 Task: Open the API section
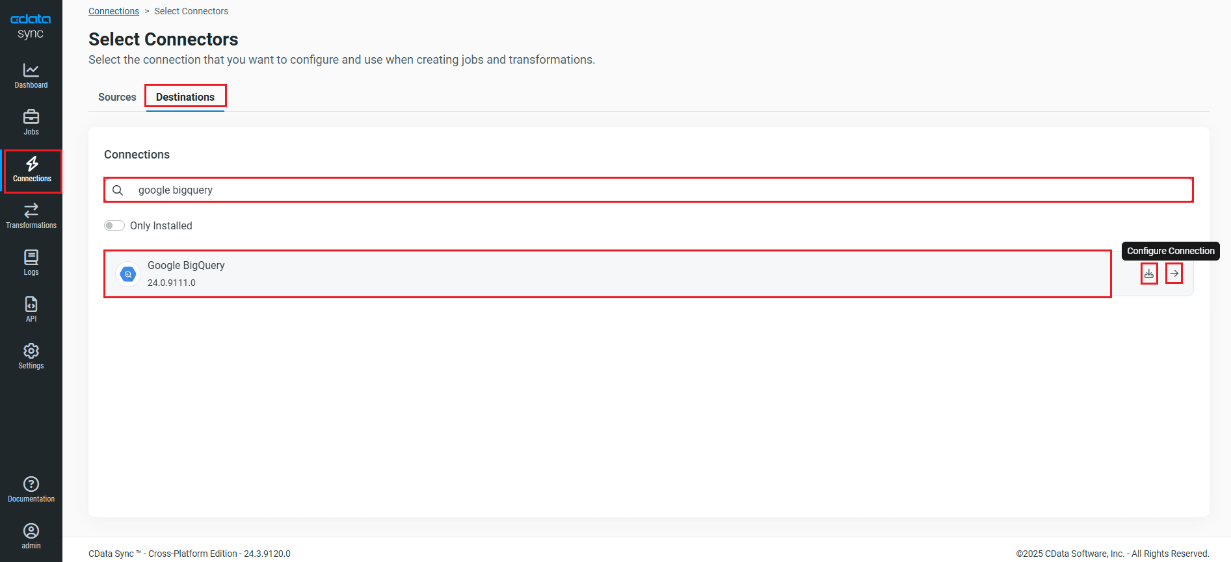(x=31, y=310)
